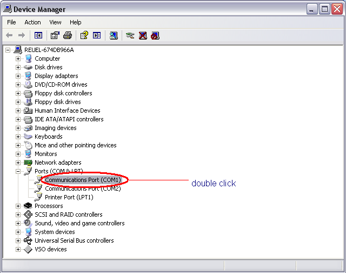Click the Properties toolbar icon
This screenshot has height=273, width=346.
pos(55,35)
